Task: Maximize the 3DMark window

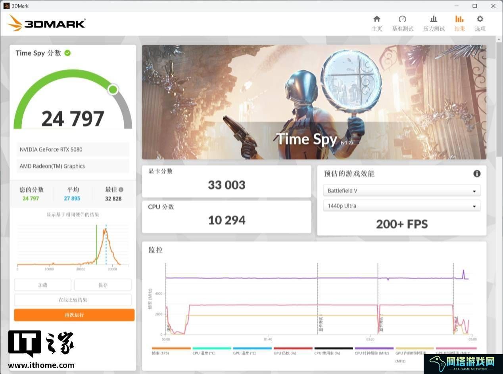Action: click(474, 6)
